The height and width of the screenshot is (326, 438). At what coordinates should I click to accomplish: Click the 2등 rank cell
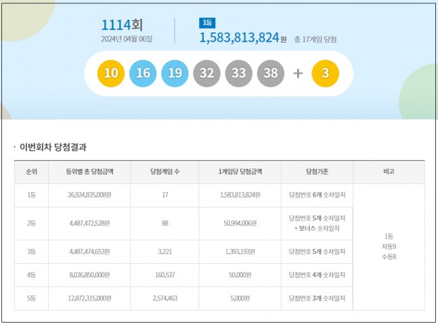pos(32,223)
